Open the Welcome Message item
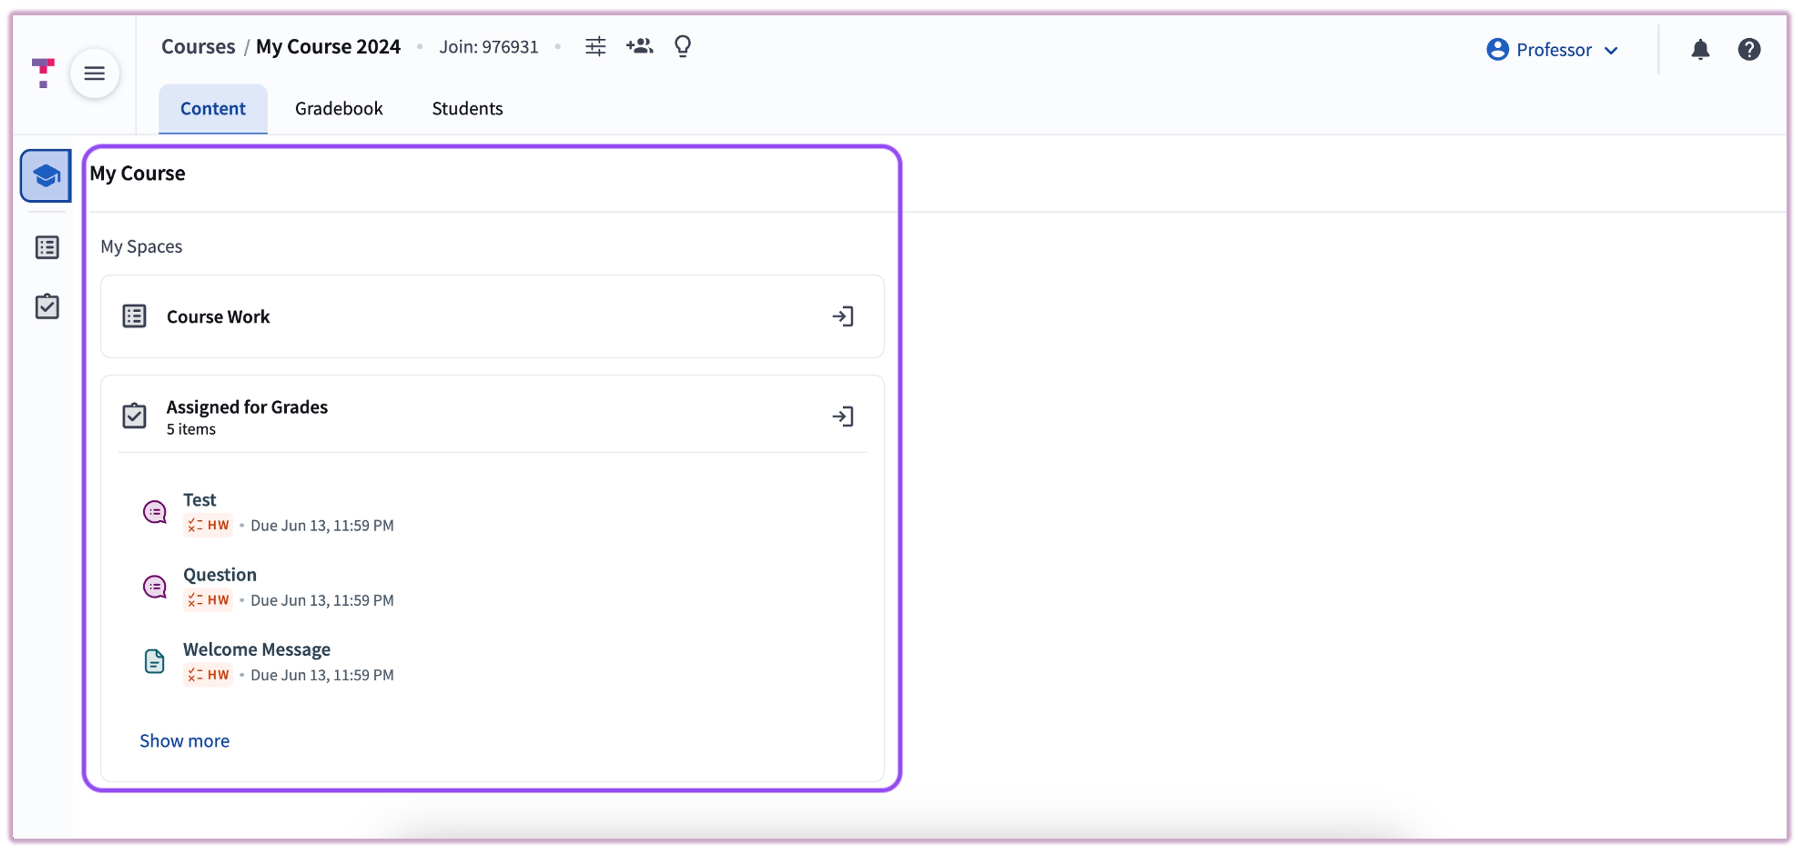The height and width of the screenshot is (853, 1798). tap(256, 649)
